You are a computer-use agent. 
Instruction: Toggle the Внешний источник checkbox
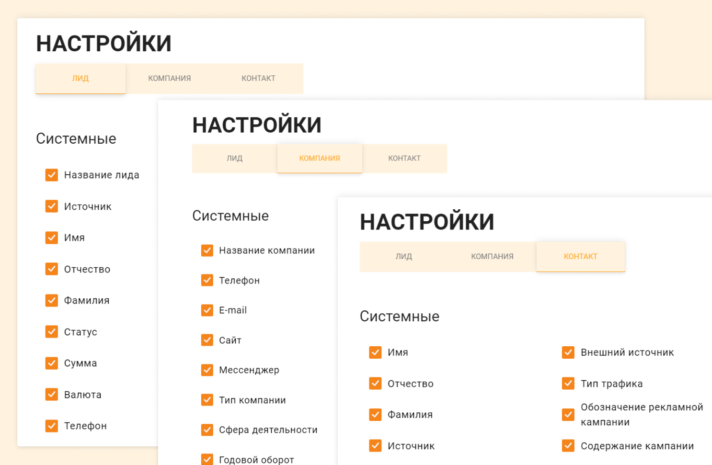pyautogui.click(x=568, y=352)
